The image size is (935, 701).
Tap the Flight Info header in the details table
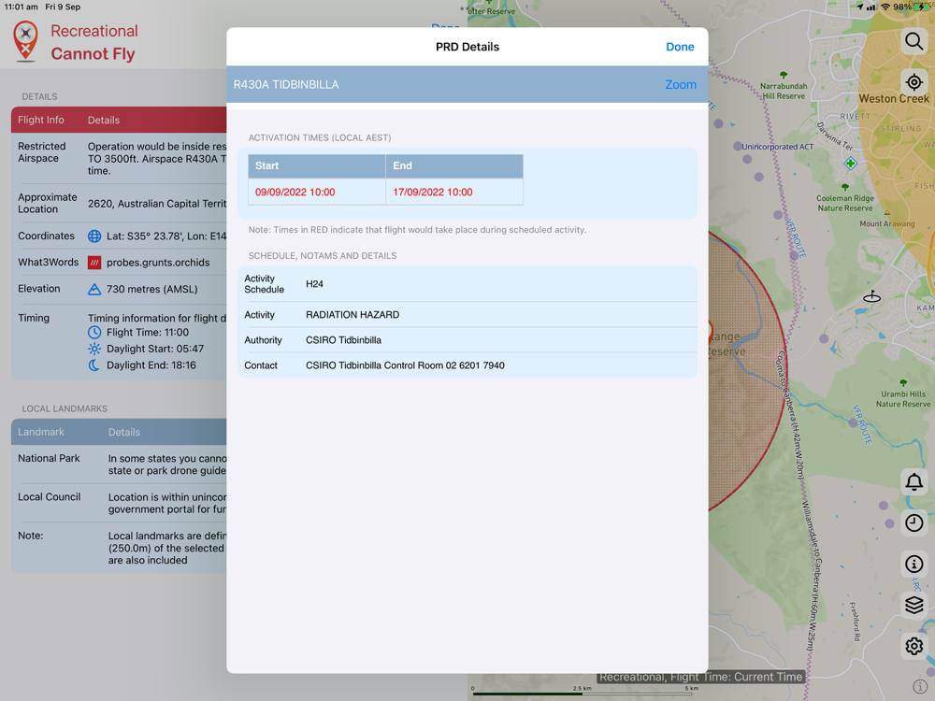click(x=40, y=120)
